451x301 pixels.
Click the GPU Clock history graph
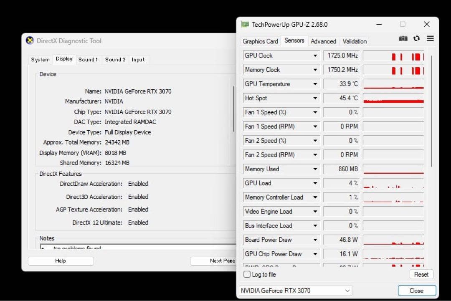(393, 56)
